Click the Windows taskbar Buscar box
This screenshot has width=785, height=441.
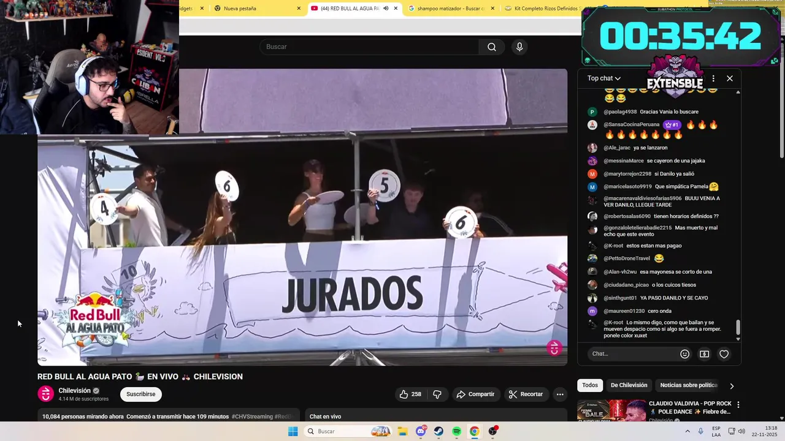347,431
